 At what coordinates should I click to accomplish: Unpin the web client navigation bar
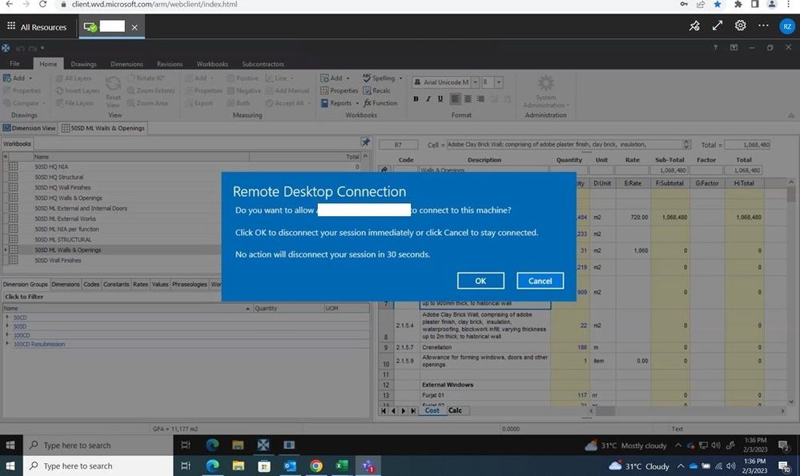click(x=694, y=26)
